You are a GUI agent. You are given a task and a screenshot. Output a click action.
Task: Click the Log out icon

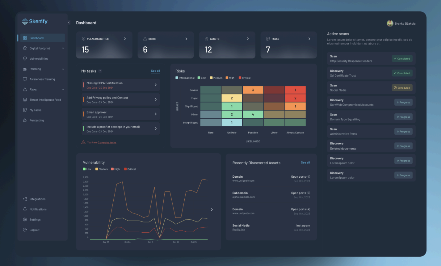pos(25,230)
